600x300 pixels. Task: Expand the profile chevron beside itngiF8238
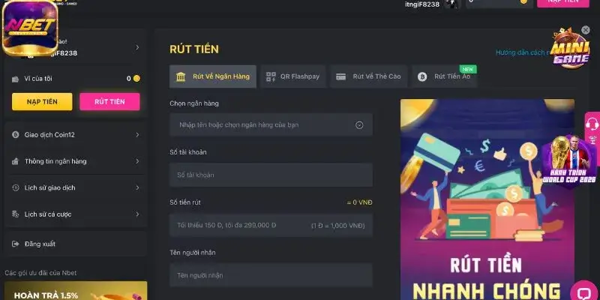pos(137,47)
